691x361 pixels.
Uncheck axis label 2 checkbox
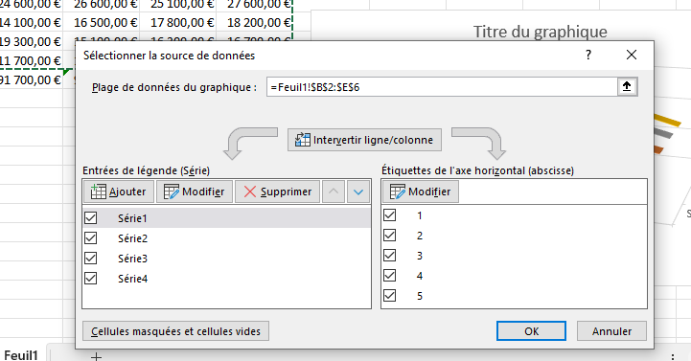click(389, 236)
